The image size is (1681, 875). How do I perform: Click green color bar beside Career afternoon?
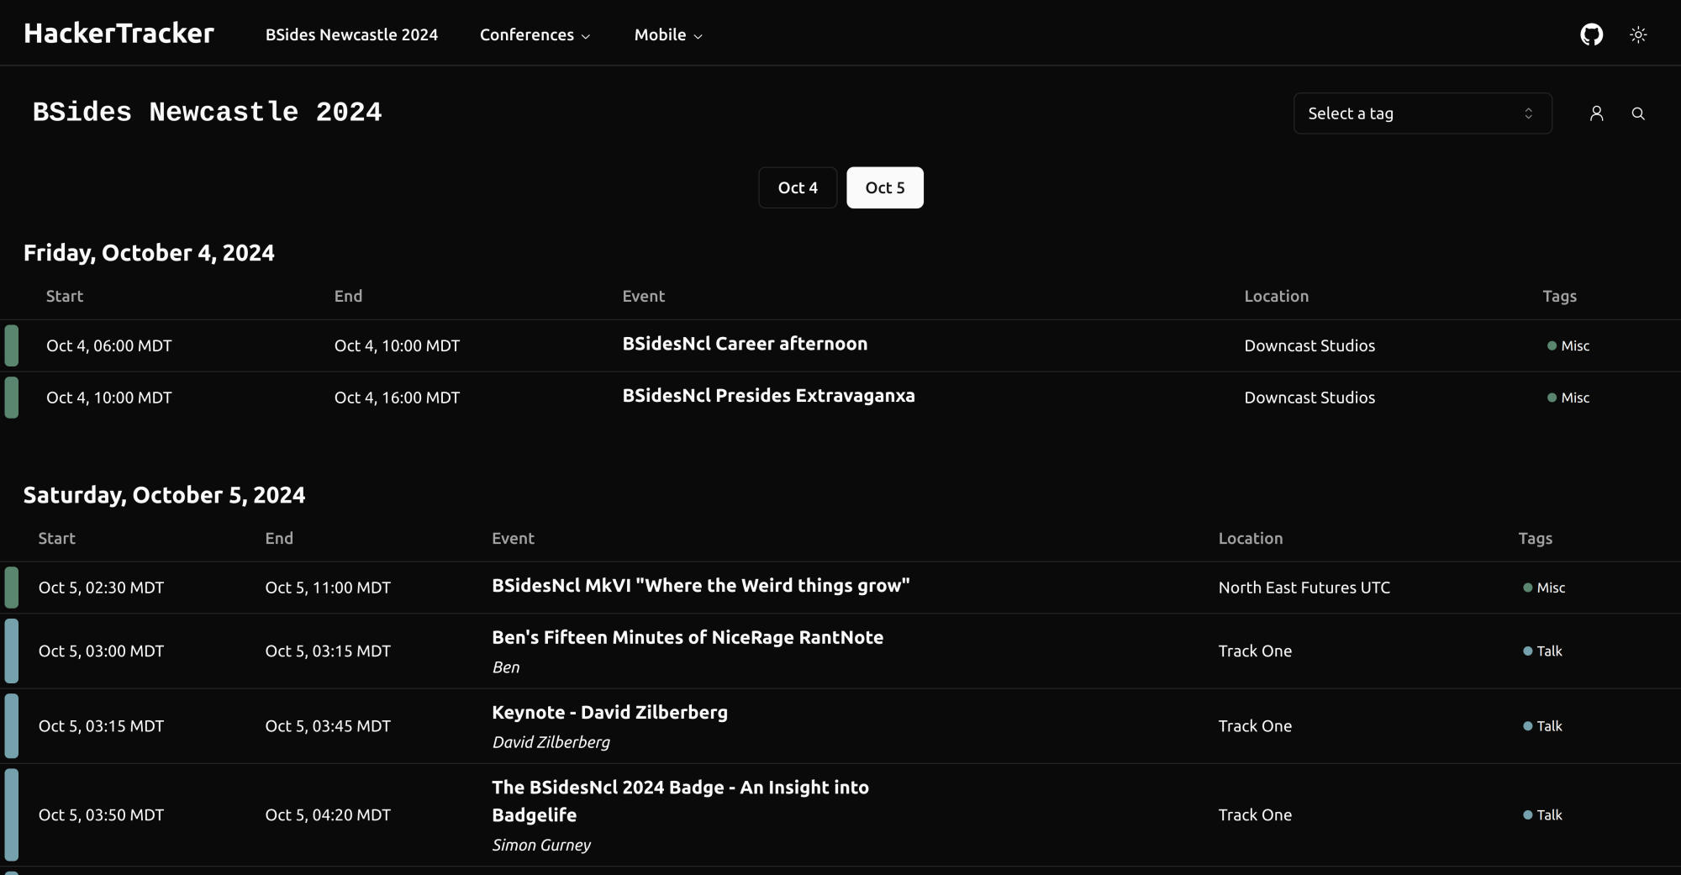(12, 345)
